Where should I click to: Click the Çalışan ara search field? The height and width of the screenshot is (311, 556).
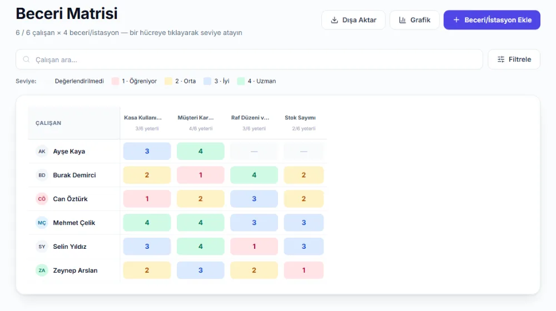(249, 59)
